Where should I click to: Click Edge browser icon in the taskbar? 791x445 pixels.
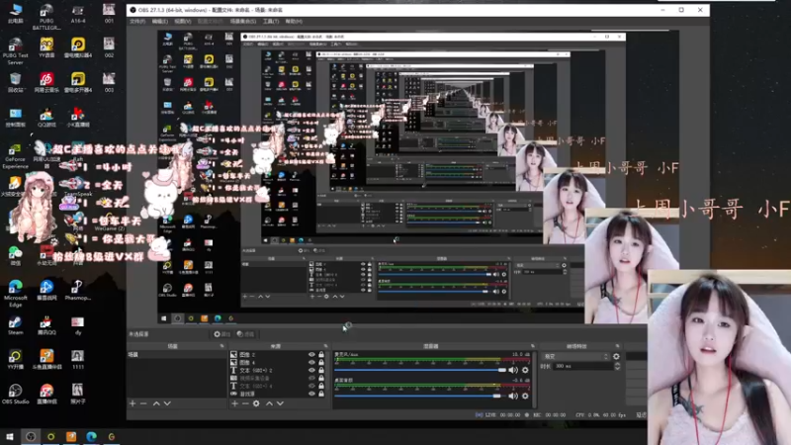coord(91,437)
